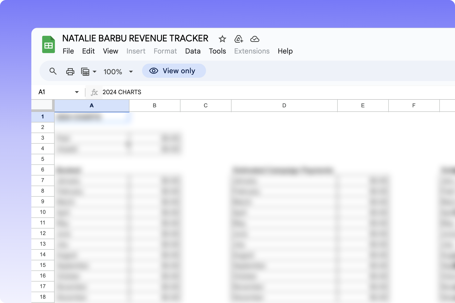Open the View menu
The image size is (455, 303).
(x=110, y=51)
